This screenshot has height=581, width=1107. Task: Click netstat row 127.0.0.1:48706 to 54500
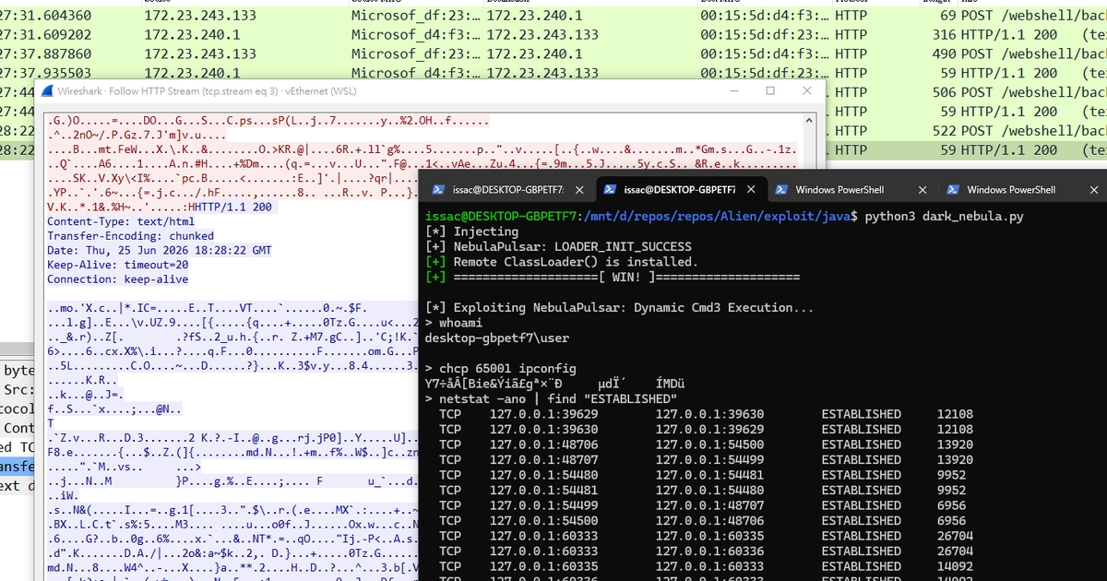point(706,445)
